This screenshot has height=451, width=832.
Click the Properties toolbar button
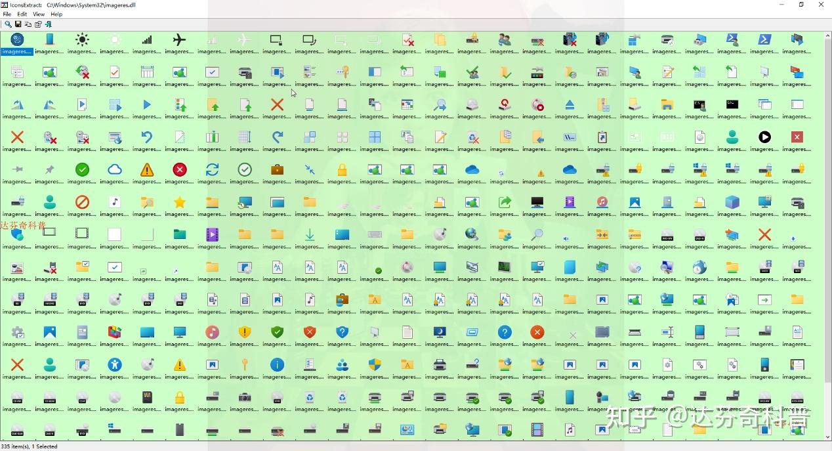pos(38,24)
